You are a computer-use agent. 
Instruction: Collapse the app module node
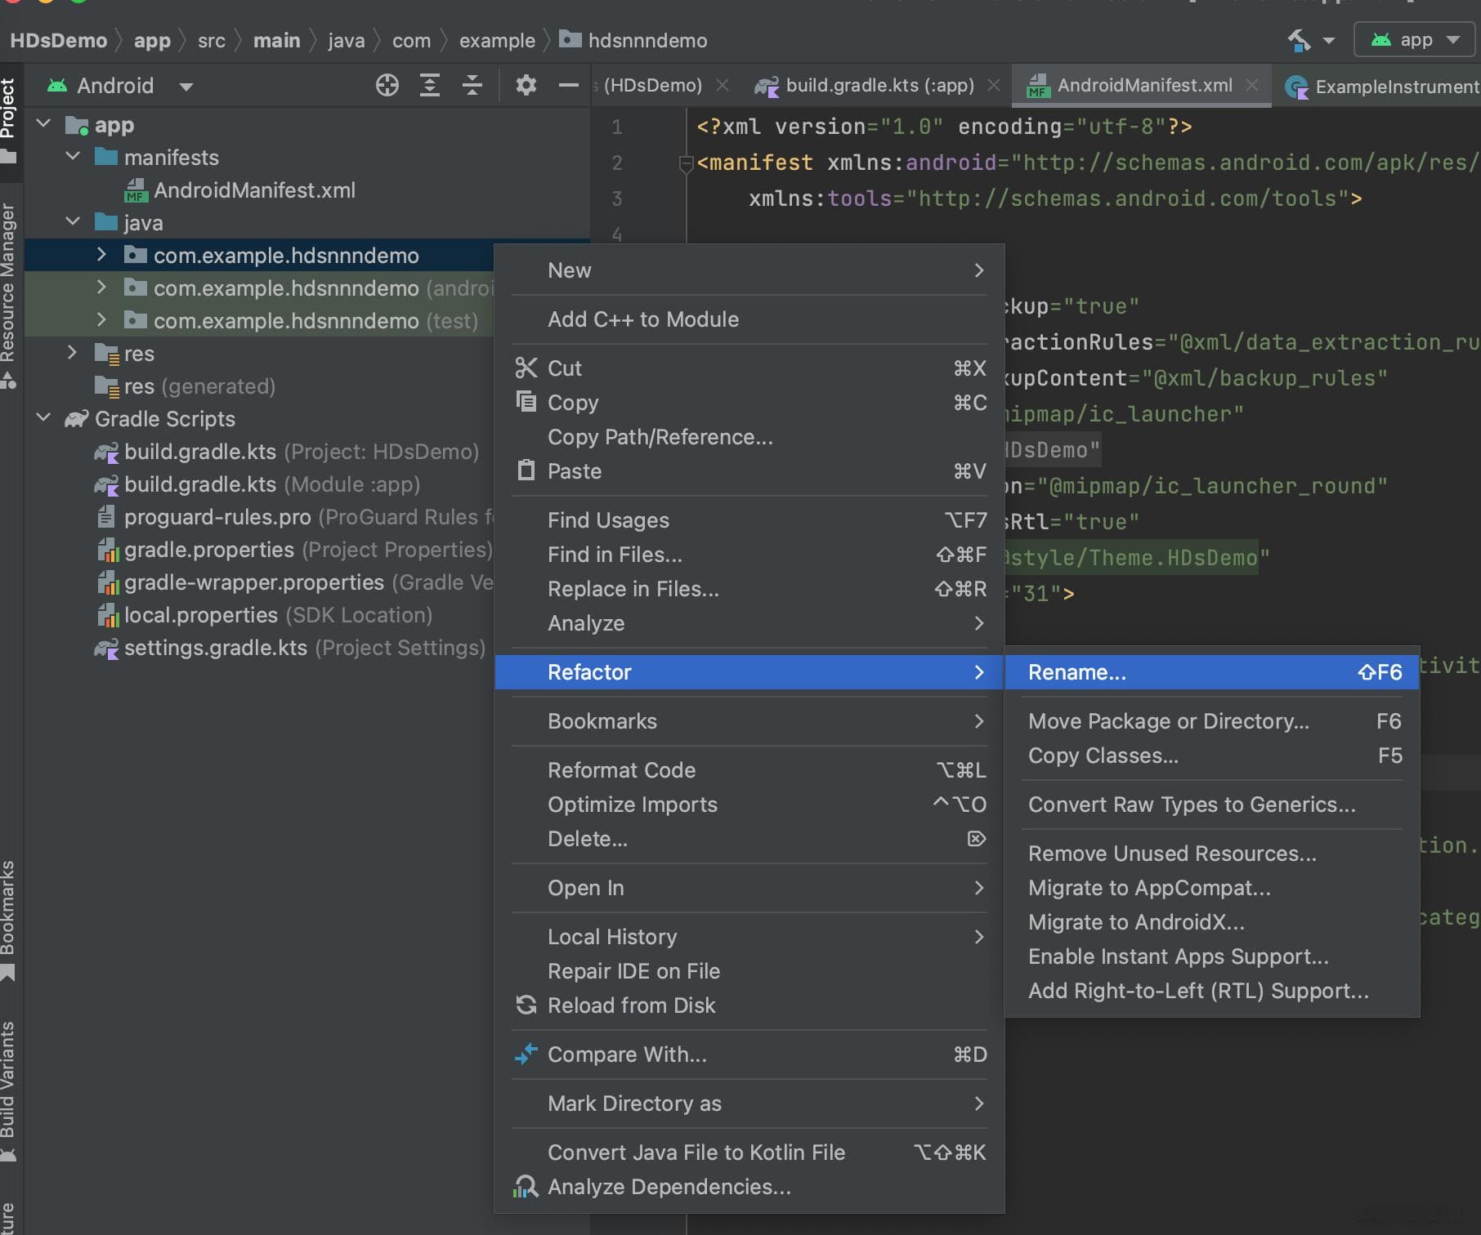tap(44, 124)
